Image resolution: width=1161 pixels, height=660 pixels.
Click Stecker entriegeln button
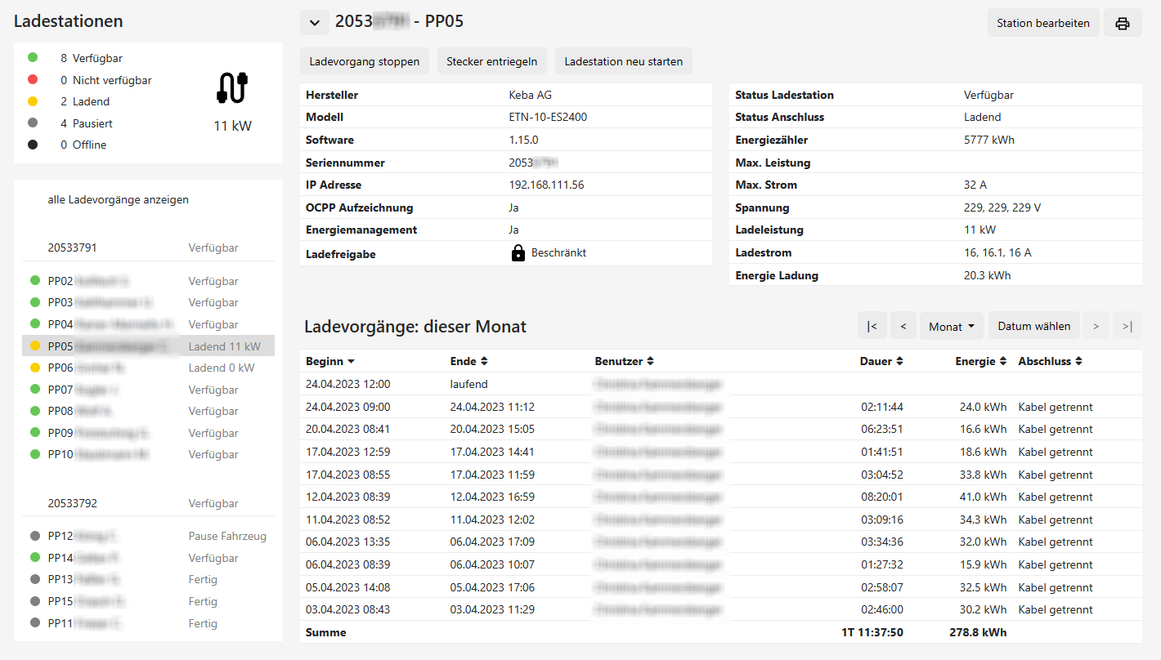(x=491, y=61)
